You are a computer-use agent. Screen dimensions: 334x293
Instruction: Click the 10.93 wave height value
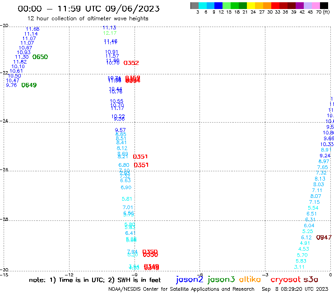point(24,52)
